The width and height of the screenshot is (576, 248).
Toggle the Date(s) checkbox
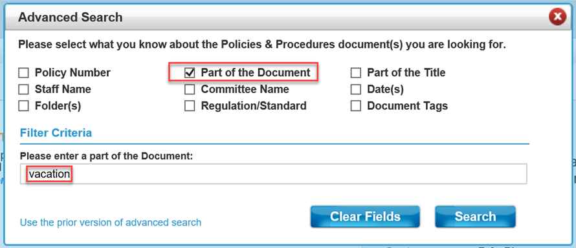(355, 89)
